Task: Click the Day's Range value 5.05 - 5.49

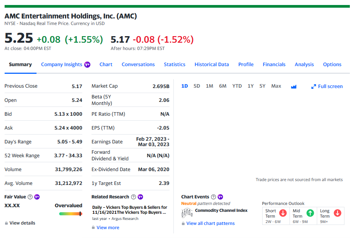Action: pos(70,142)
